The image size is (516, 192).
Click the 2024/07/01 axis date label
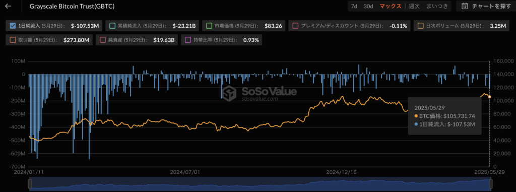click(x=184, y=172)
